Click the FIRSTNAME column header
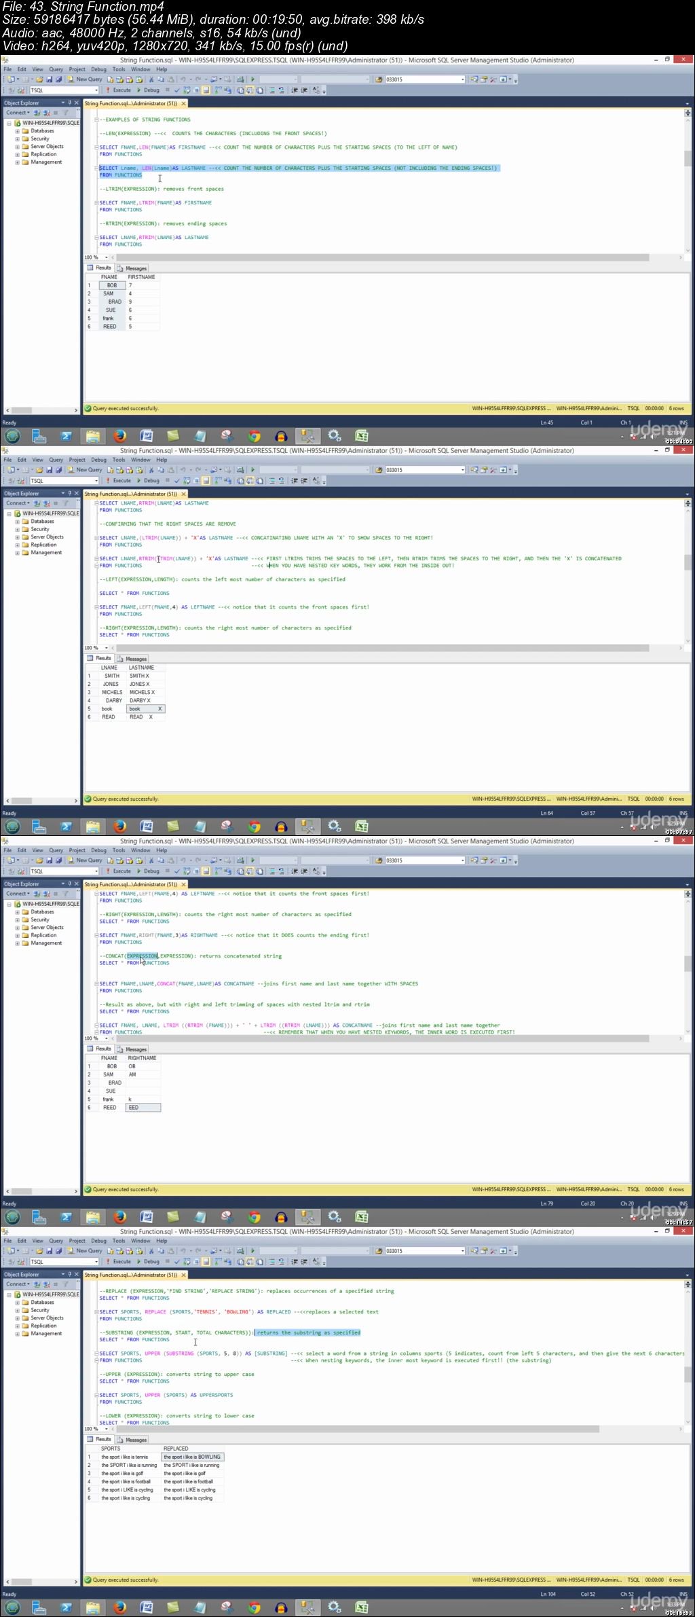This screenshot has height=1617, width=695. [143, 277]
